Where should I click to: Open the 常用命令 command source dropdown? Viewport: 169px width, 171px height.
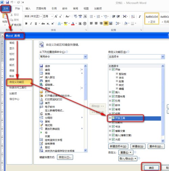click(86, 57)
